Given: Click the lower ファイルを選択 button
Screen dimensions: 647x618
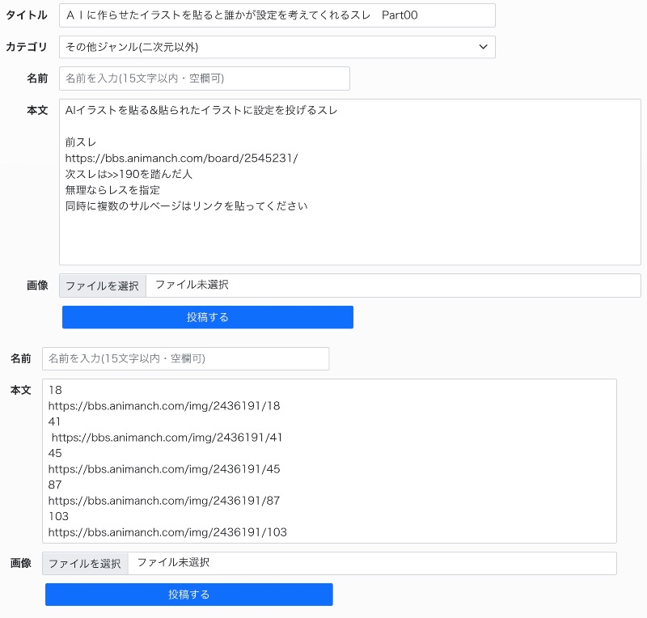Looking at the screenshot, I should pyautogui.click(x=85, y=564).
